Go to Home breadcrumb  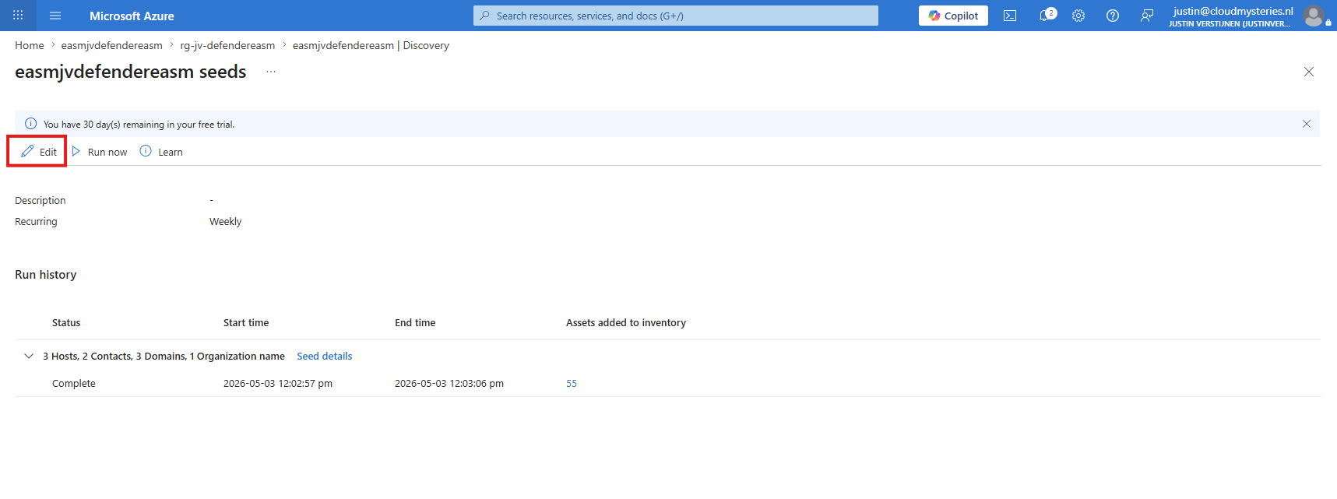pos(30,45)
